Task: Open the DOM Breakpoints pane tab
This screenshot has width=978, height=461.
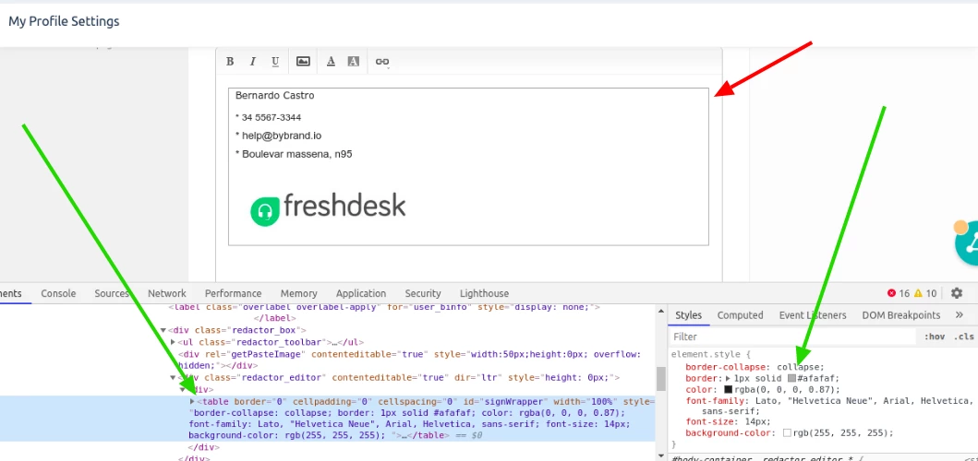Action: pos(900,315)
